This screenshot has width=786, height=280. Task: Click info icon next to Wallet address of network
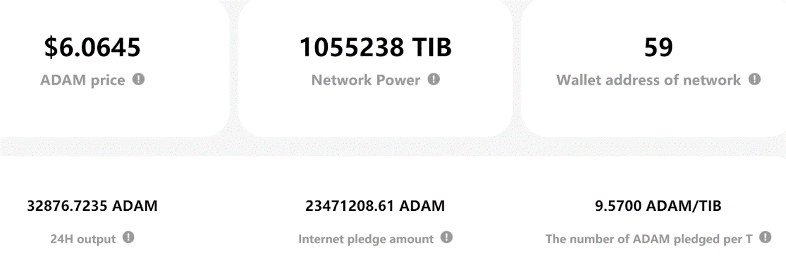coord(754,80)
